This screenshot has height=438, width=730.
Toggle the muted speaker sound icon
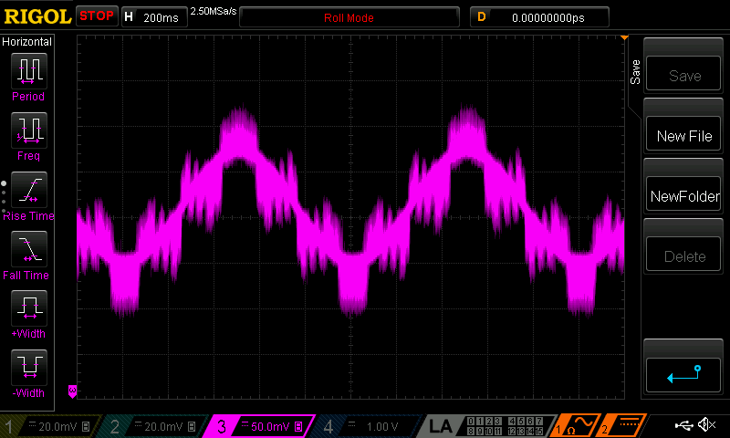pyautogui.click(x=706, y=424)
